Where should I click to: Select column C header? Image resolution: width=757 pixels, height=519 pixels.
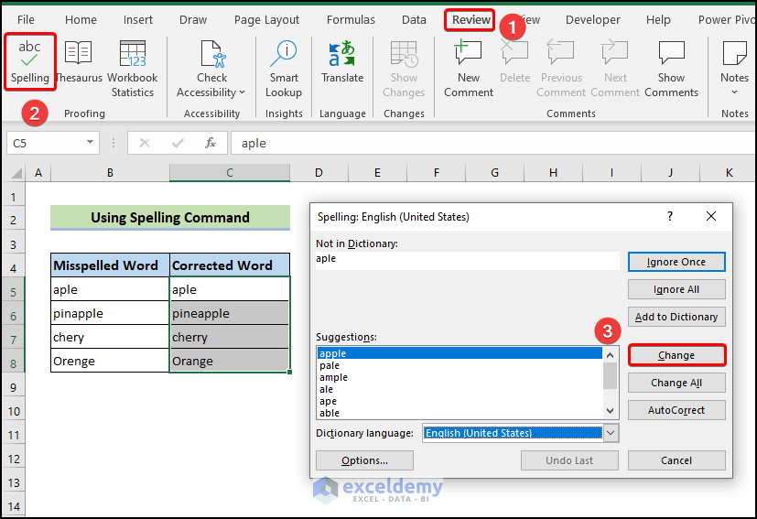point(230,173)
